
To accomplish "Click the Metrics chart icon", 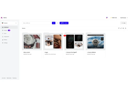I will pos(3,40).
